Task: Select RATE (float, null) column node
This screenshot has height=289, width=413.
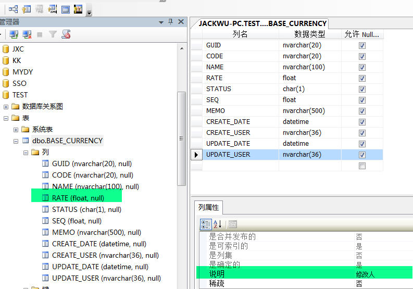Action: [x=78, y=198]
